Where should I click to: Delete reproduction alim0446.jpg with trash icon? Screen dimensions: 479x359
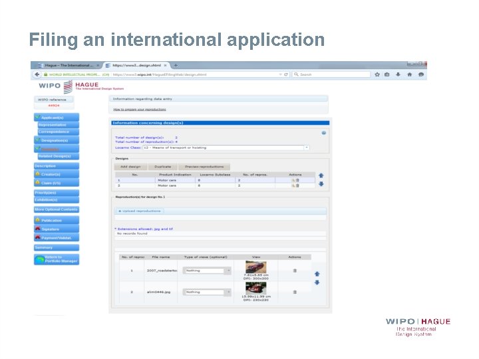coord(295,292)
